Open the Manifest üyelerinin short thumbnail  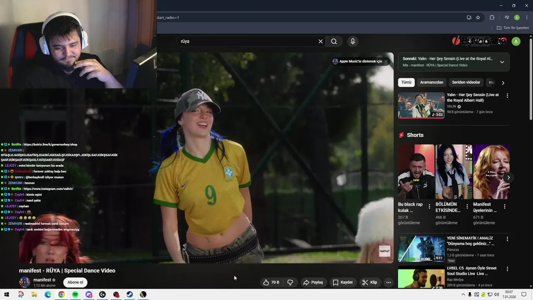491,172
